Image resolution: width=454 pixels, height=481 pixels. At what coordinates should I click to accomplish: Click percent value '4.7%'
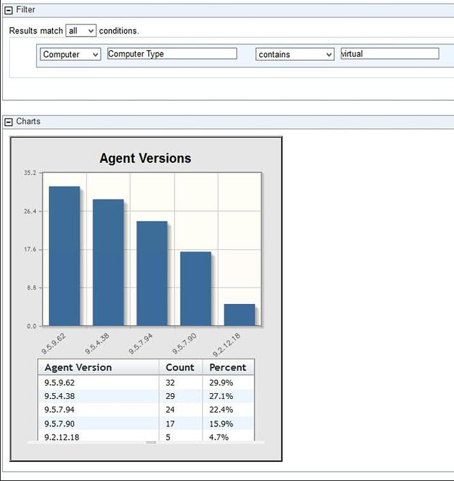pyautogui.click(x=219, y=437)
